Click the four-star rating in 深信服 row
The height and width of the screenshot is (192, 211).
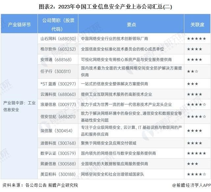(195, 131)
